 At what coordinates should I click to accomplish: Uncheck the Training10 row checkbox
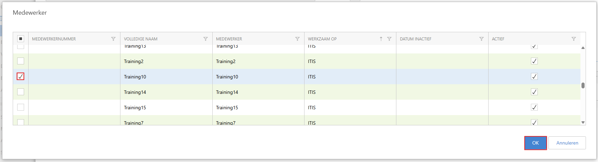(21, 76)
